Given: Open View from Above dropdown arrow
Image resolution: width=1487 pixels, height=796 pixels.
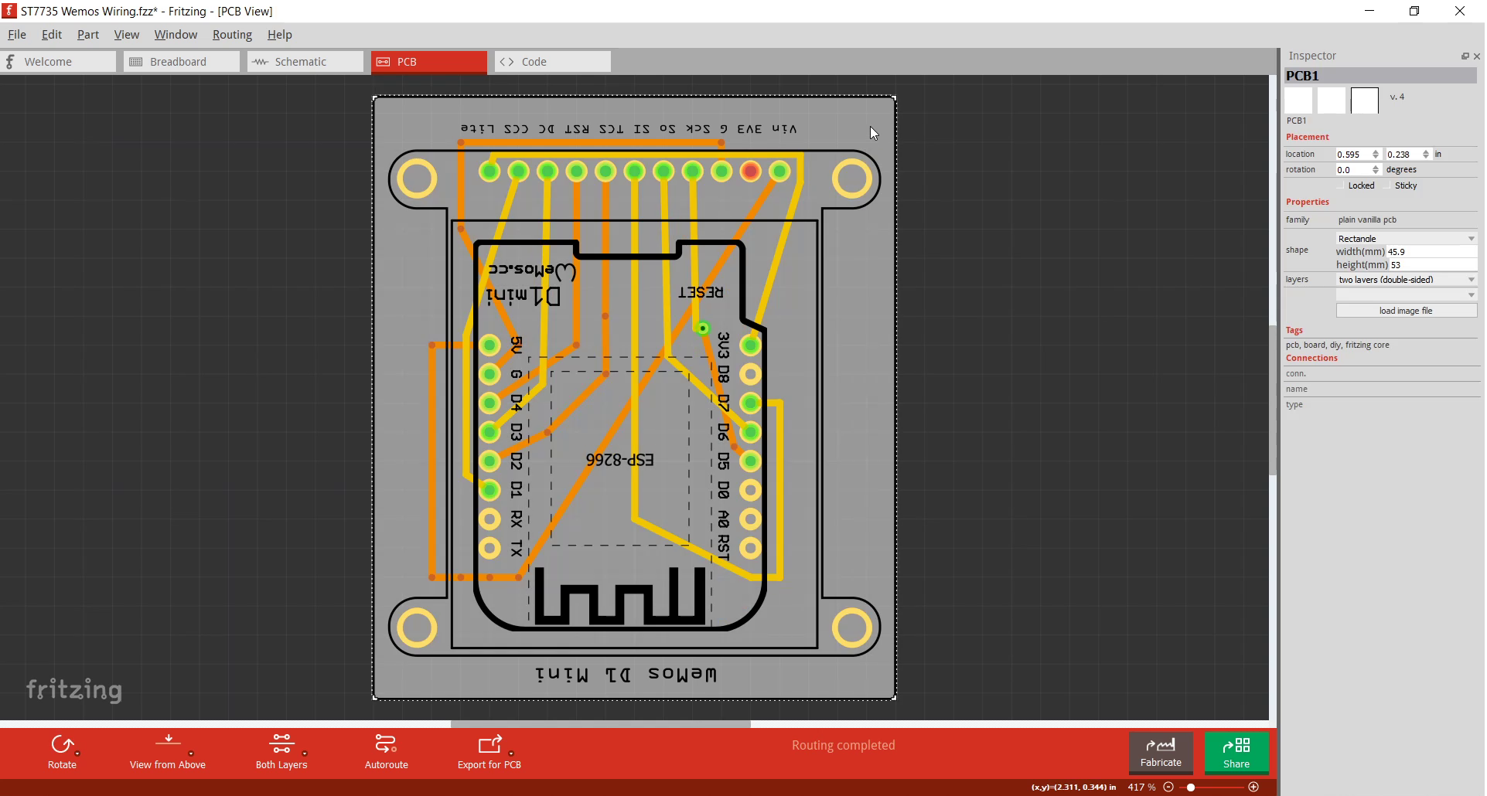Looking at the screenshot, I should coord(191,753).
